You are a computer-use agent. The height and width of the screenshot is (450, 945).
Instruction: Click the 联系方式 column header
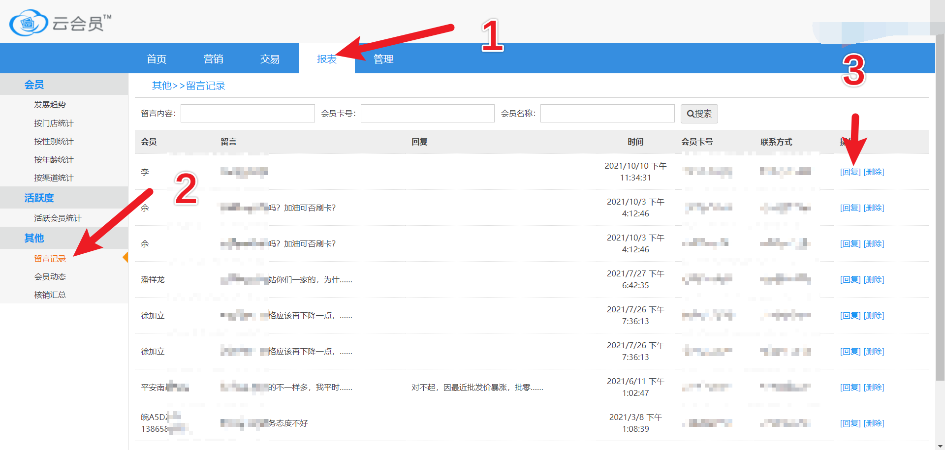tap(776, 142)
